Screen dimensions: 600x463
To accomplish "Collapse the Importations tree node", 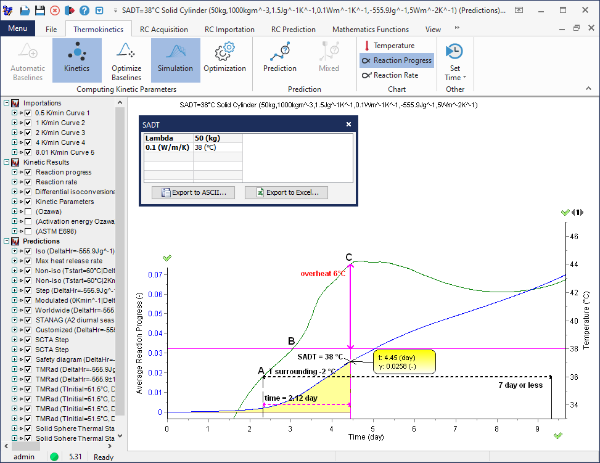I will tap(6, 103).
